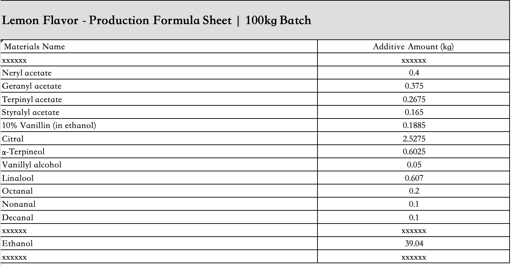Click the 10% Vanillin (in ethanol) cell
The image size is (512, 266).
click(x=159, y=125)
